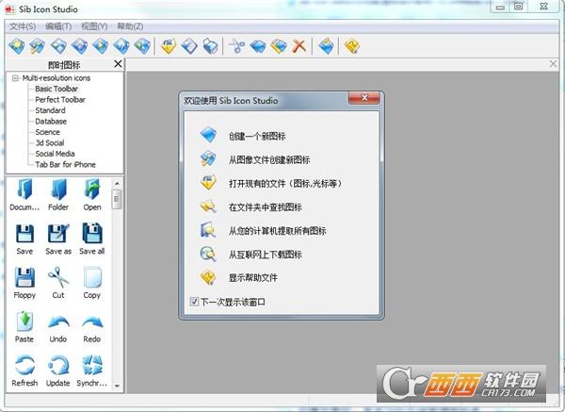
Task: Click the toolbar copy icon after scissors
Action: click(x=258, y=46)
